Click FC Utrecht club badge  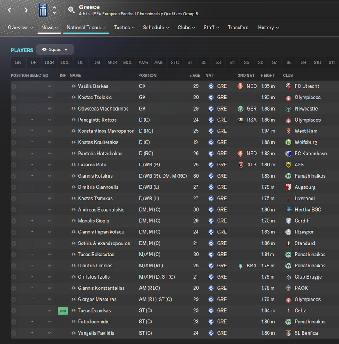[x=288, y=86]
